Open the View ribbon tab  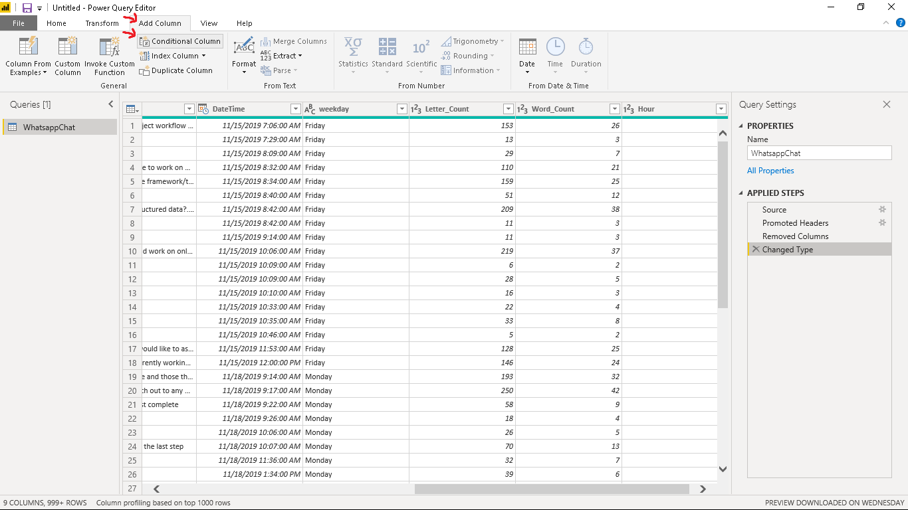coord(209,23)
